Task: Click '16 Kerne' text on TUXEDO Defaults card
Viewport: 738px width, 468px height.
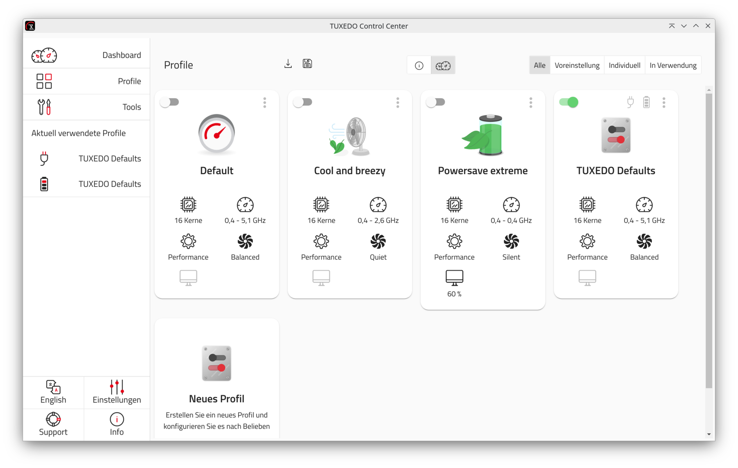Action: tap(587, 220)
